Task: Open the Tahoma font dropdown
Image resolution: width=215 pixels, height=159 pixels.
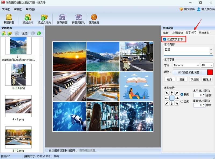Action: click(x=186, y=65)
